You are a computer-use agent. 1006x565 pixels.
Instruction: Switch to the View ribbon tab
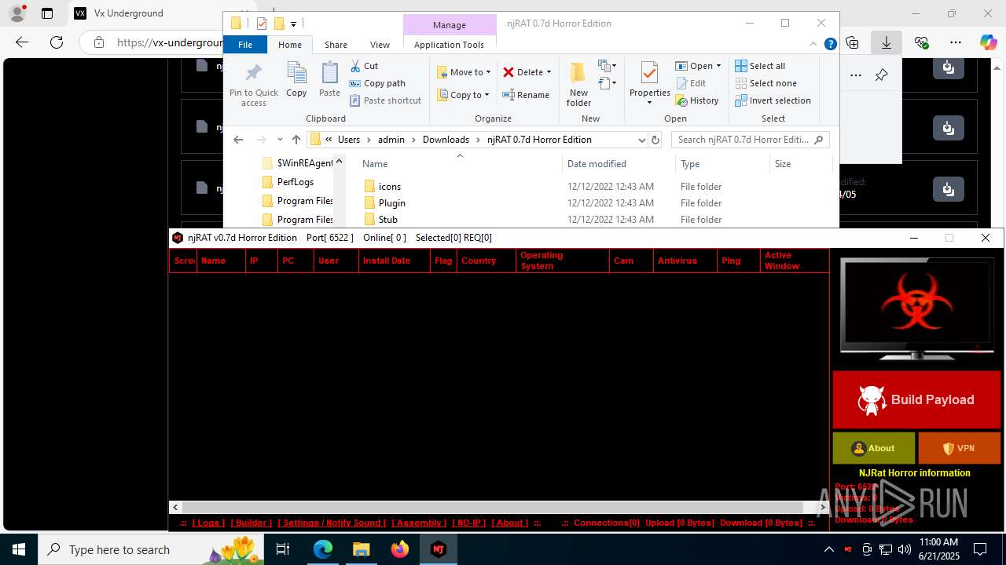(x=380, y=45)
